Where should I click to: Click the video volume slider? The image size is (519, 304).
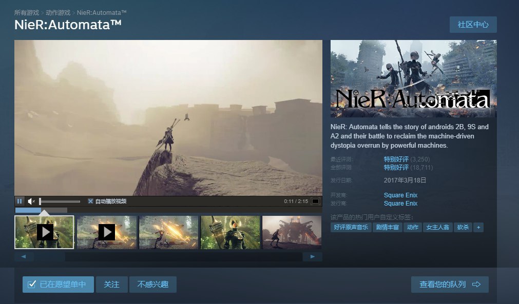click(60, 201)
